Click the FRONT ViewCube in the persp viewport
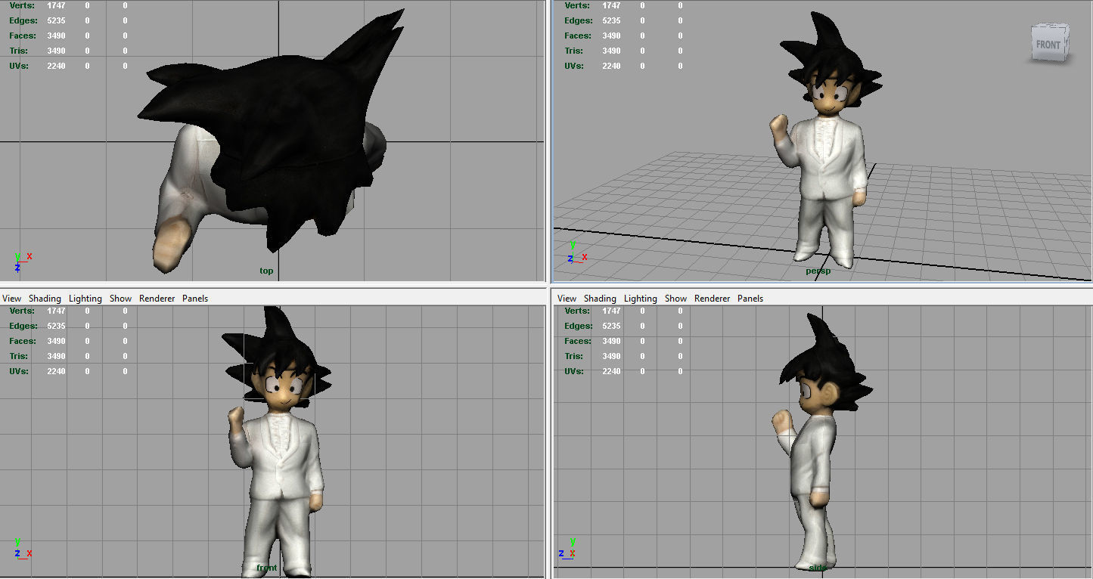1093x579 pixels. (1050, 43)
